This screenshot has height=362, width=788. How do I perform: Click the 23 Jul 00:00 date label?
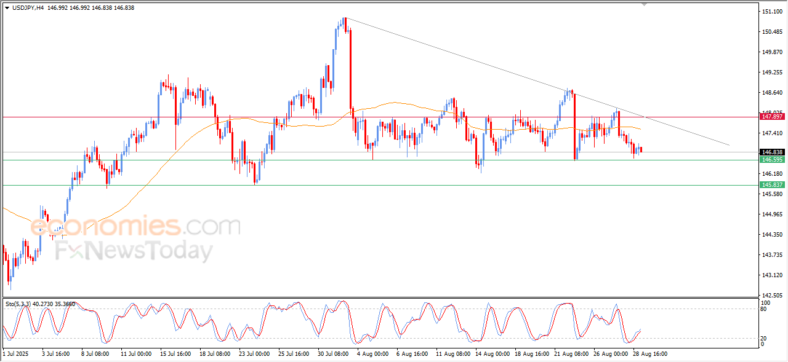click(254, 354)
